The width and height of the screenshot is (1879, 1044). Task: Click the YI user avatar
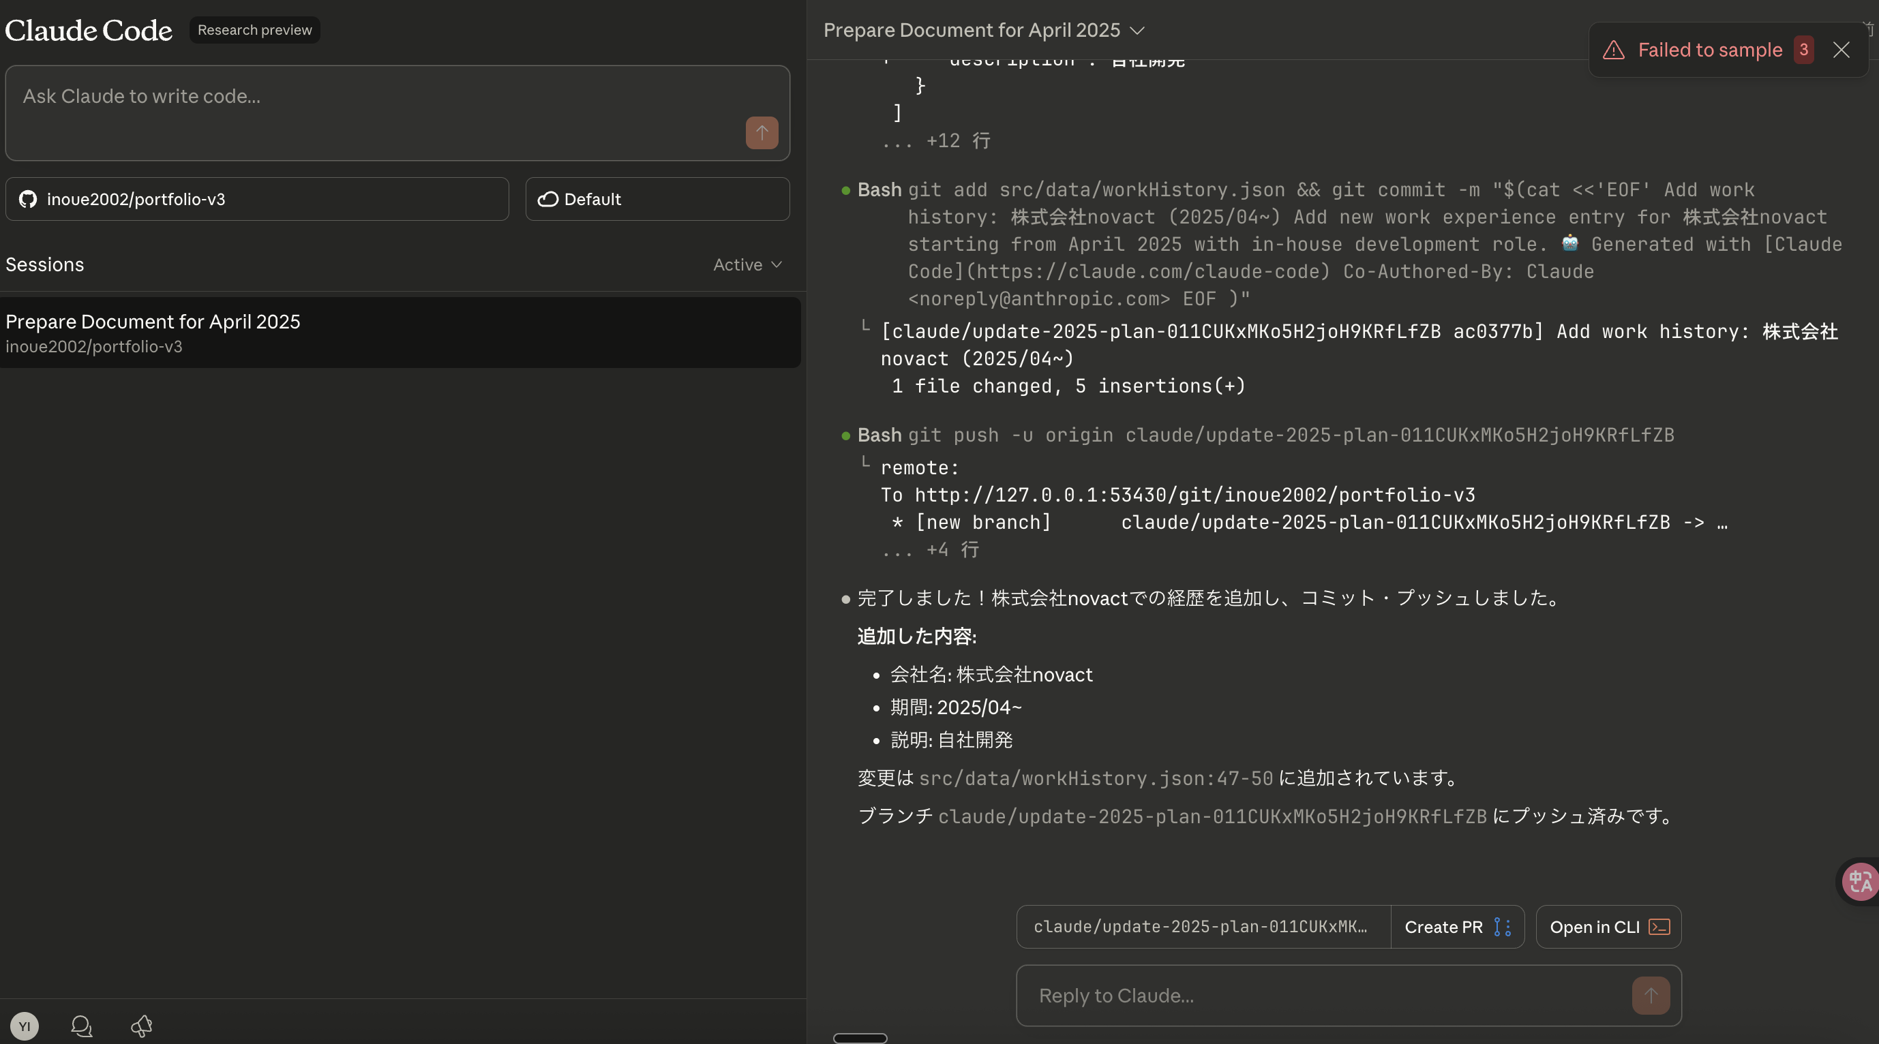(x=24, y=1026)
